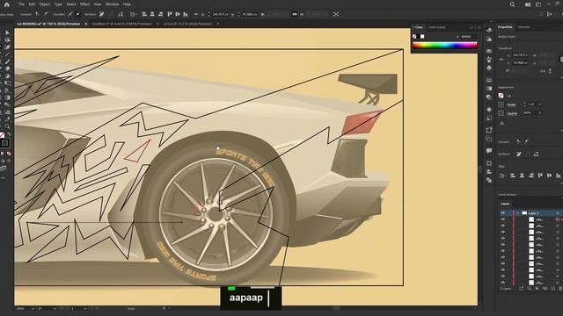Click remove anchor points icon in Properties panel
Screen dimensions: 563x316
pos(519,154)
